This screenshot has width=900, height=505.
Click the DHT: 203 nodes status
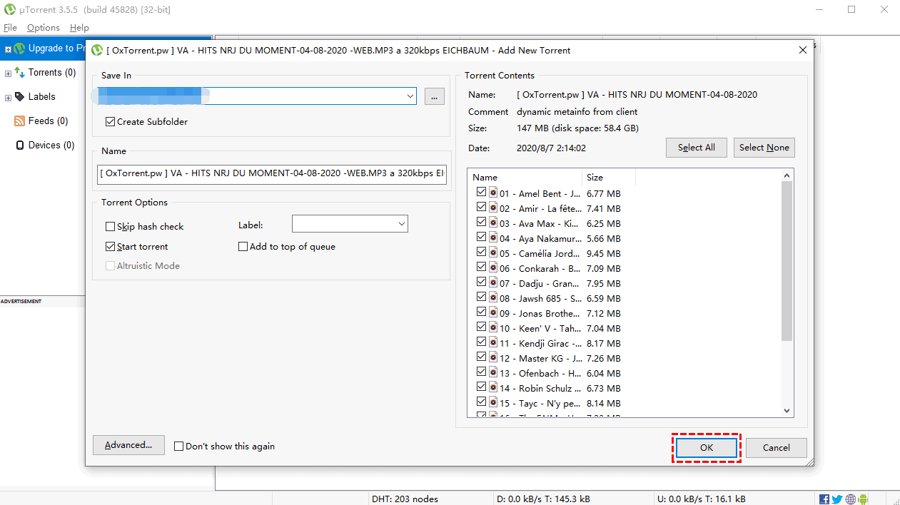(x=405, y=499)
